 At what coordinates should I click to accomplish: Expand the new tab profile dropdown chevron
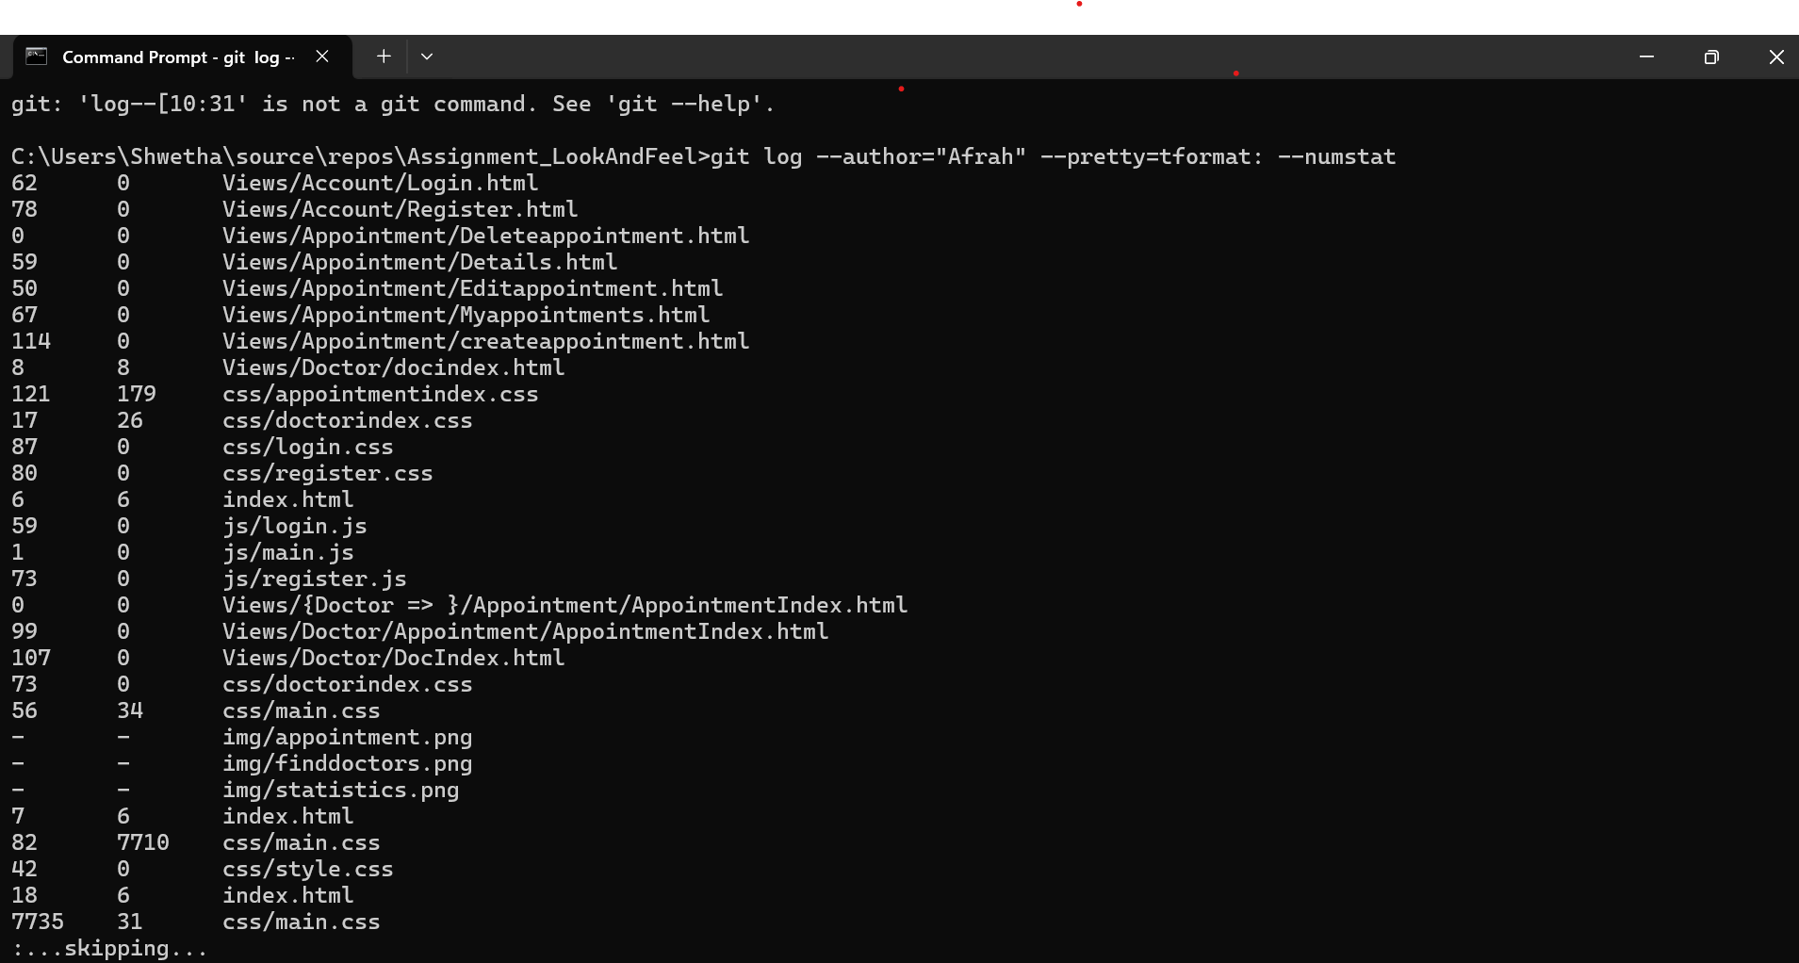click(427, 57)
